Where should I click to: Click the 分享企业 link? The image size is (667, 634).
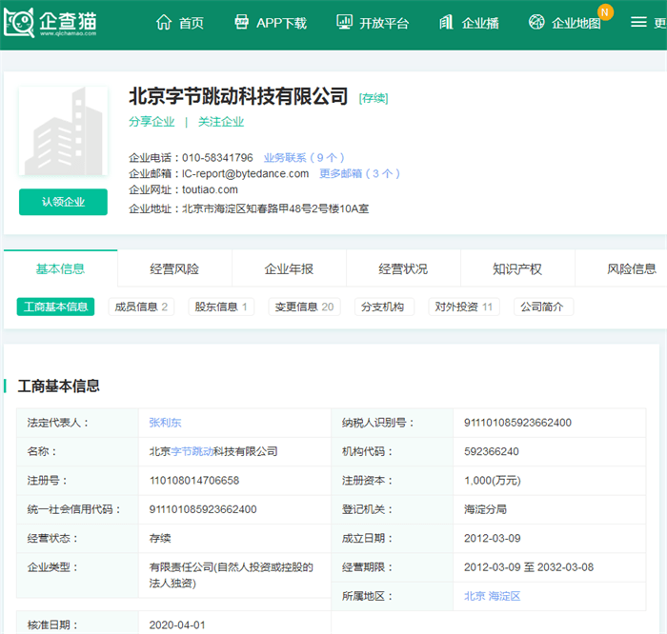[x=152, y=122]
